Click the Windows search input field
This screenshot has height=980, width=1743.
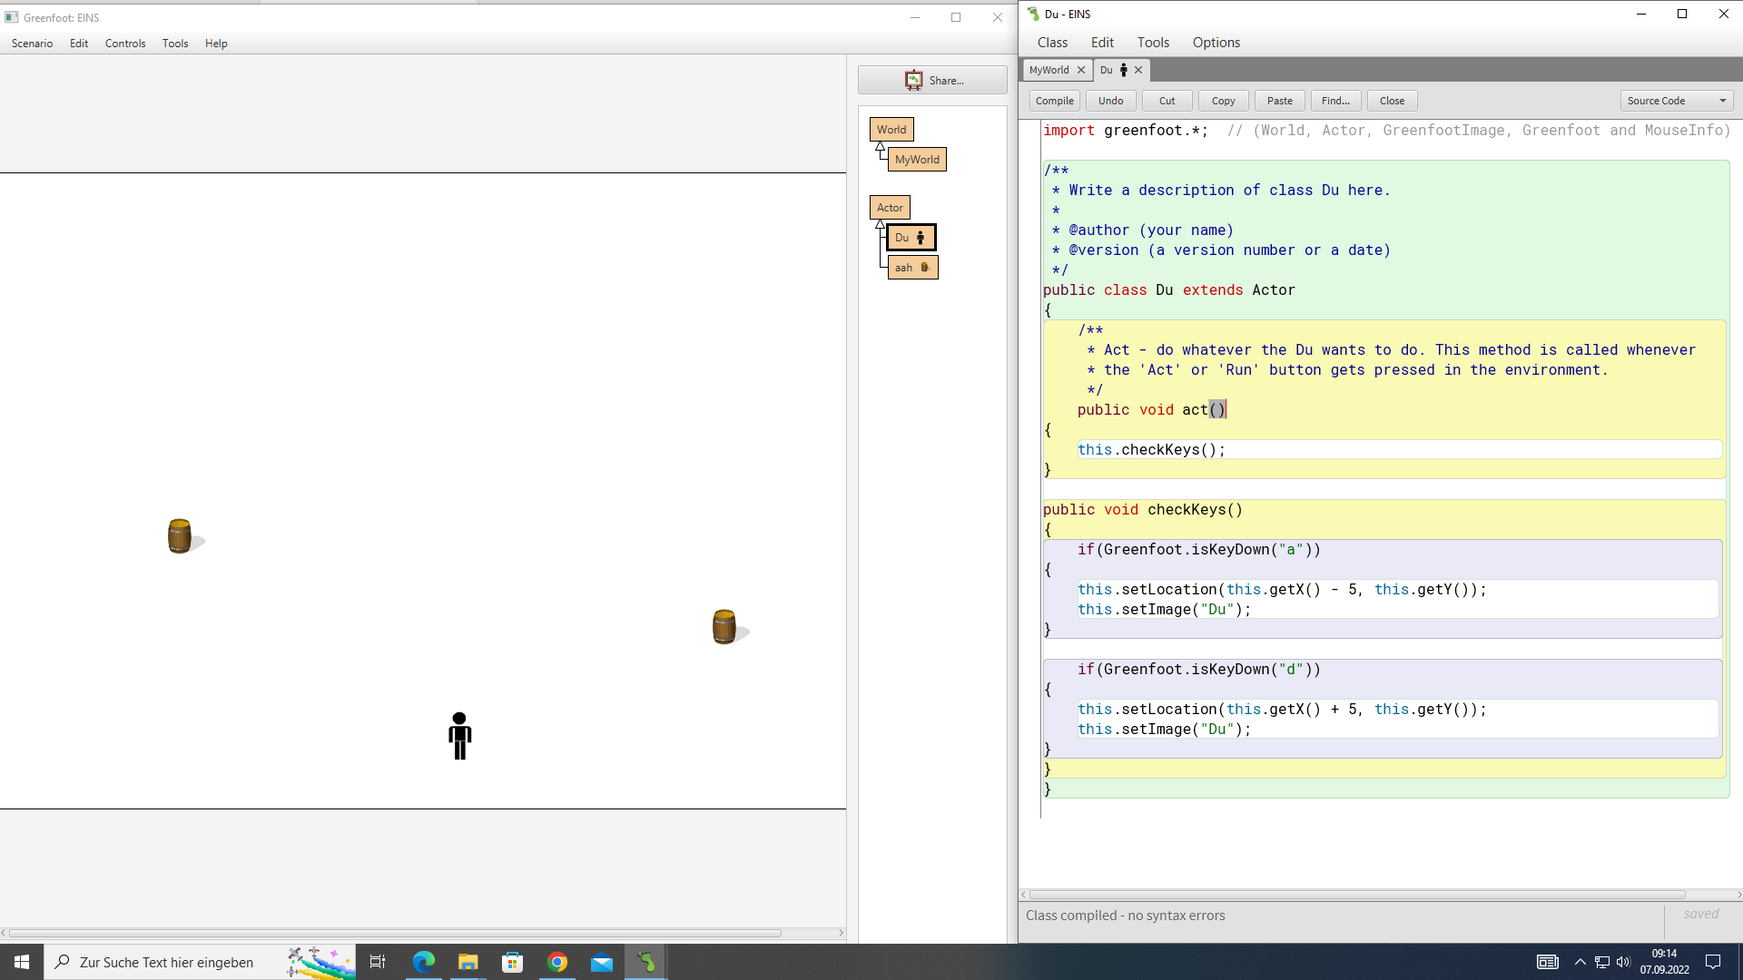pos(167,962)
